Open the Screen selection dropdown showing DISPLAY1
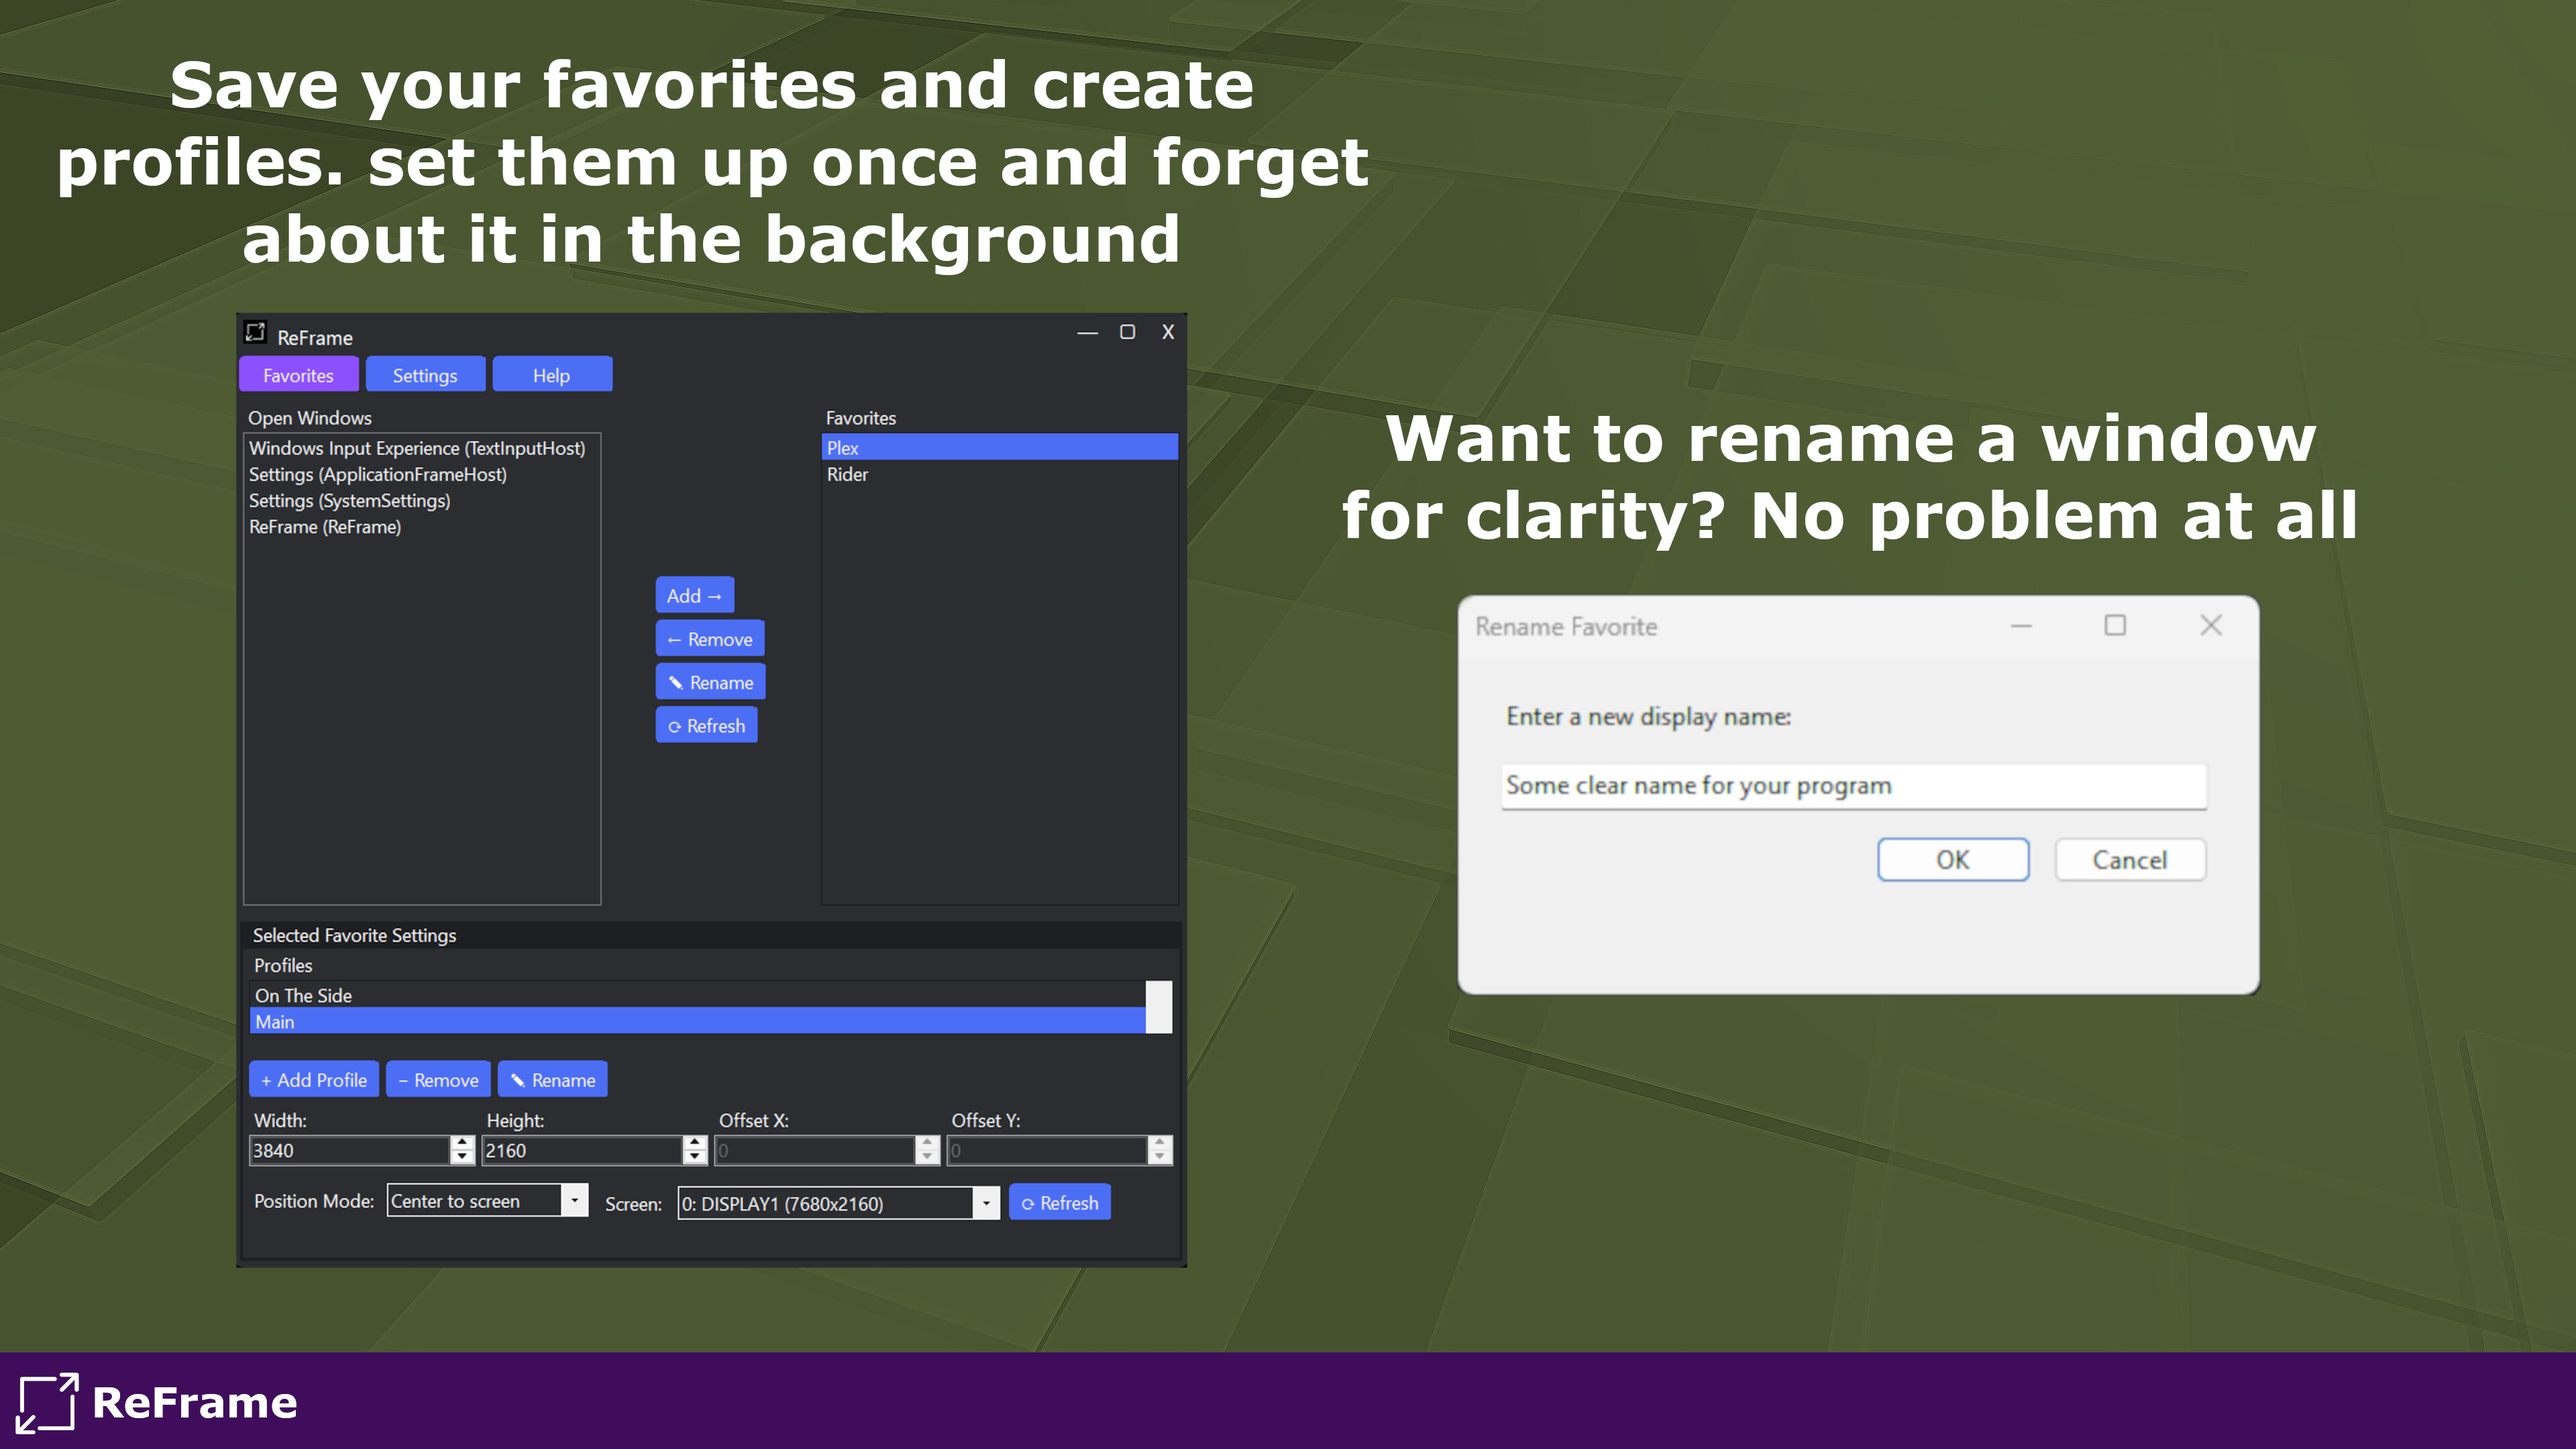Viewport: 2576px width, 1449px height. pyautogui.click(x=986, y=1203)
